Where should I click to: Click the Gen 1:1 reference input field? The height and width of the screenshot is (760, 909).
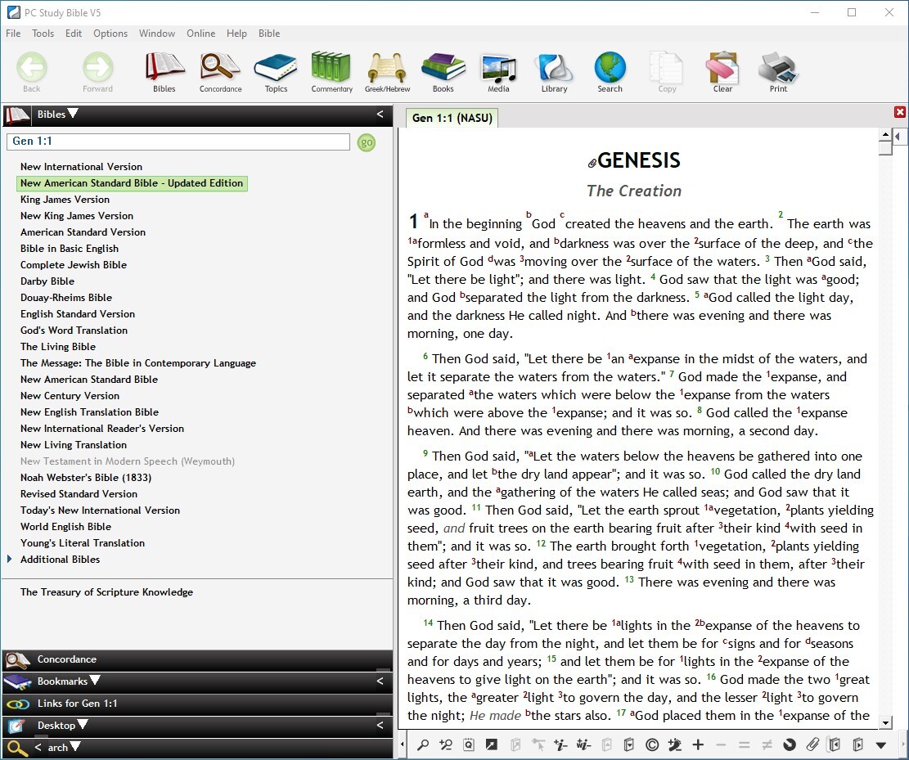pyautogui.click(x=178, y=142)
